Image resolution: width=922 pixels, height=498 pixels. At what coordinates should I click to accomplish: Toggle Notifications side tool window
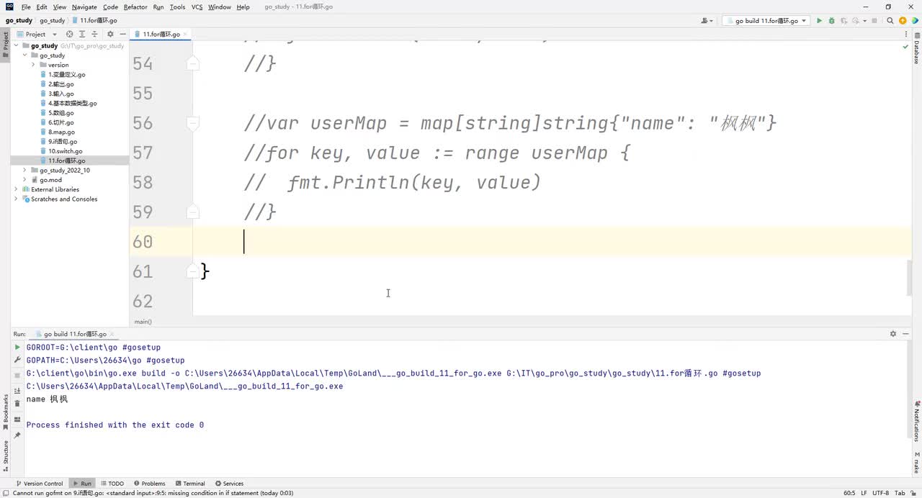(x=917, y=420)
